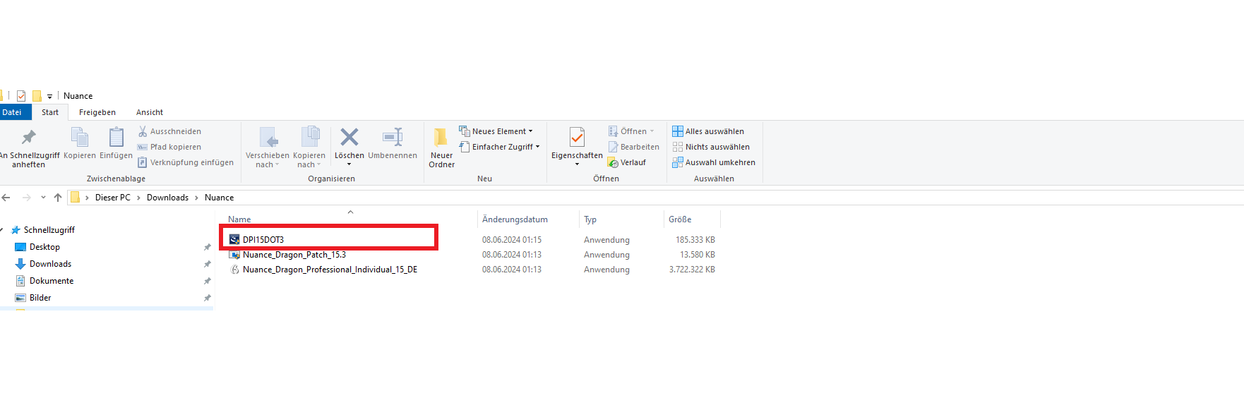Viewport: 1244px width, 398px height.
Task: Sort by the Größe column header
Action: tap(680, 219)
